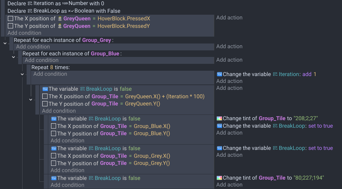
Task: Click tint icon for color "80;227;194" action
Action: [219, 178]
